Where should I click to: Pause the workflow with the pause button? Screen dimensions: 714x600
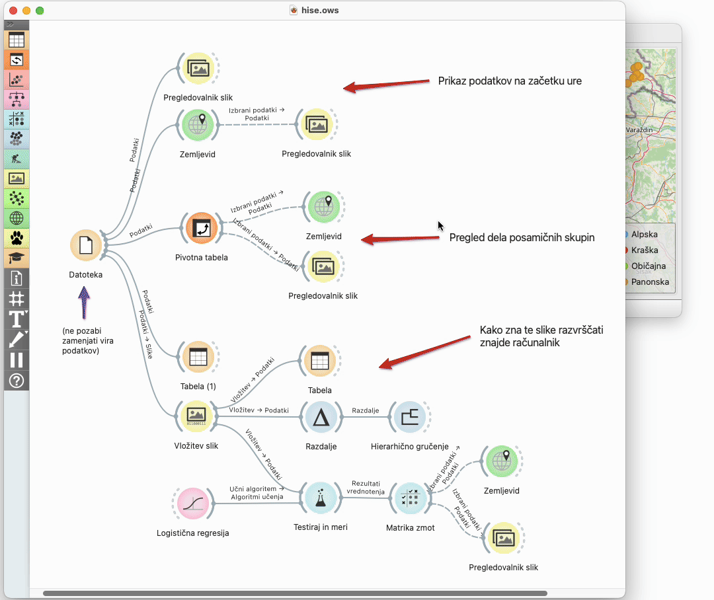pos(17,359)
